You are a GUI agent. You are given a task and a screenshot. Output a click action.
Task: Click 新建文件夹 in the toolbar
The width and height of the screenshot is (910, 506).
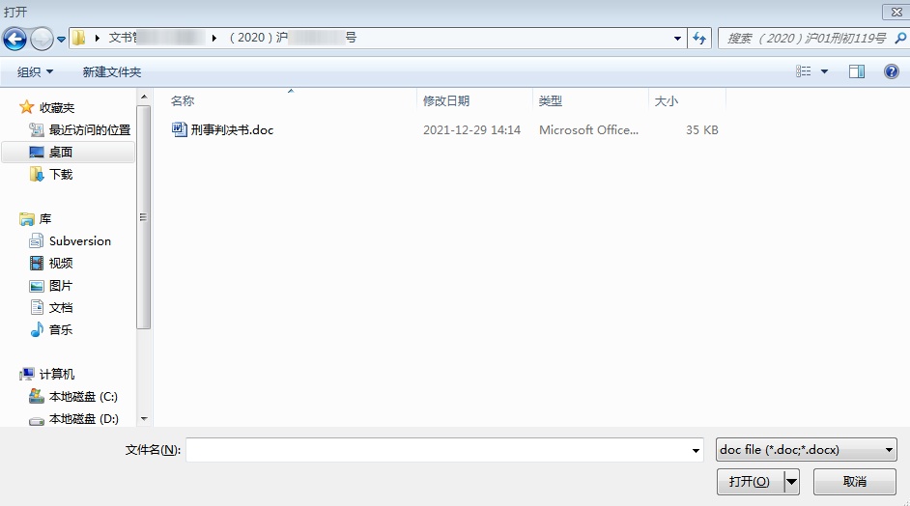(x=112, y=71)
